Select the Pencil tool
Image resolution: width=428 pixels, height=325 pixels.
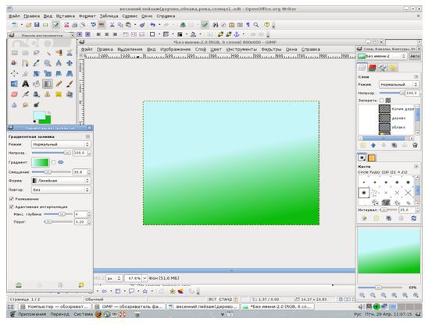pyautogui.click(x=59, y=84)
